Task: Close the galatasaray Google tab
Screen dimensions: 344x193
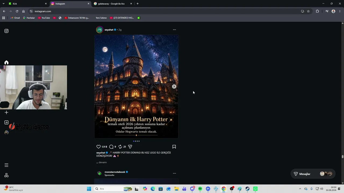Action: [x=131, y=4]
